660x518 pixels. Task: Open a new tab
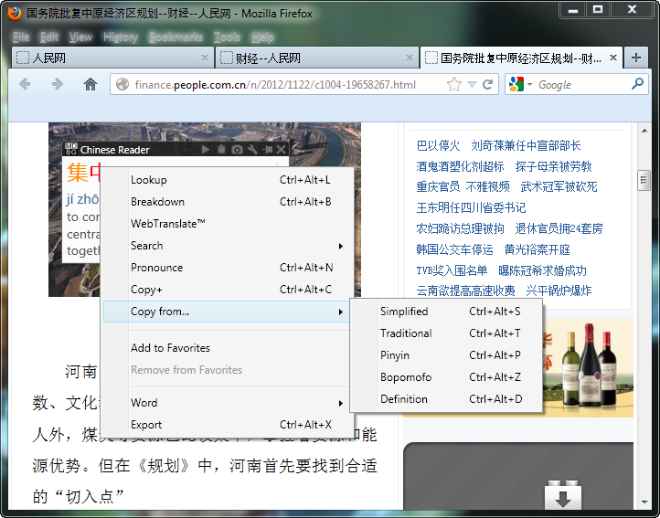coord(636,58)
